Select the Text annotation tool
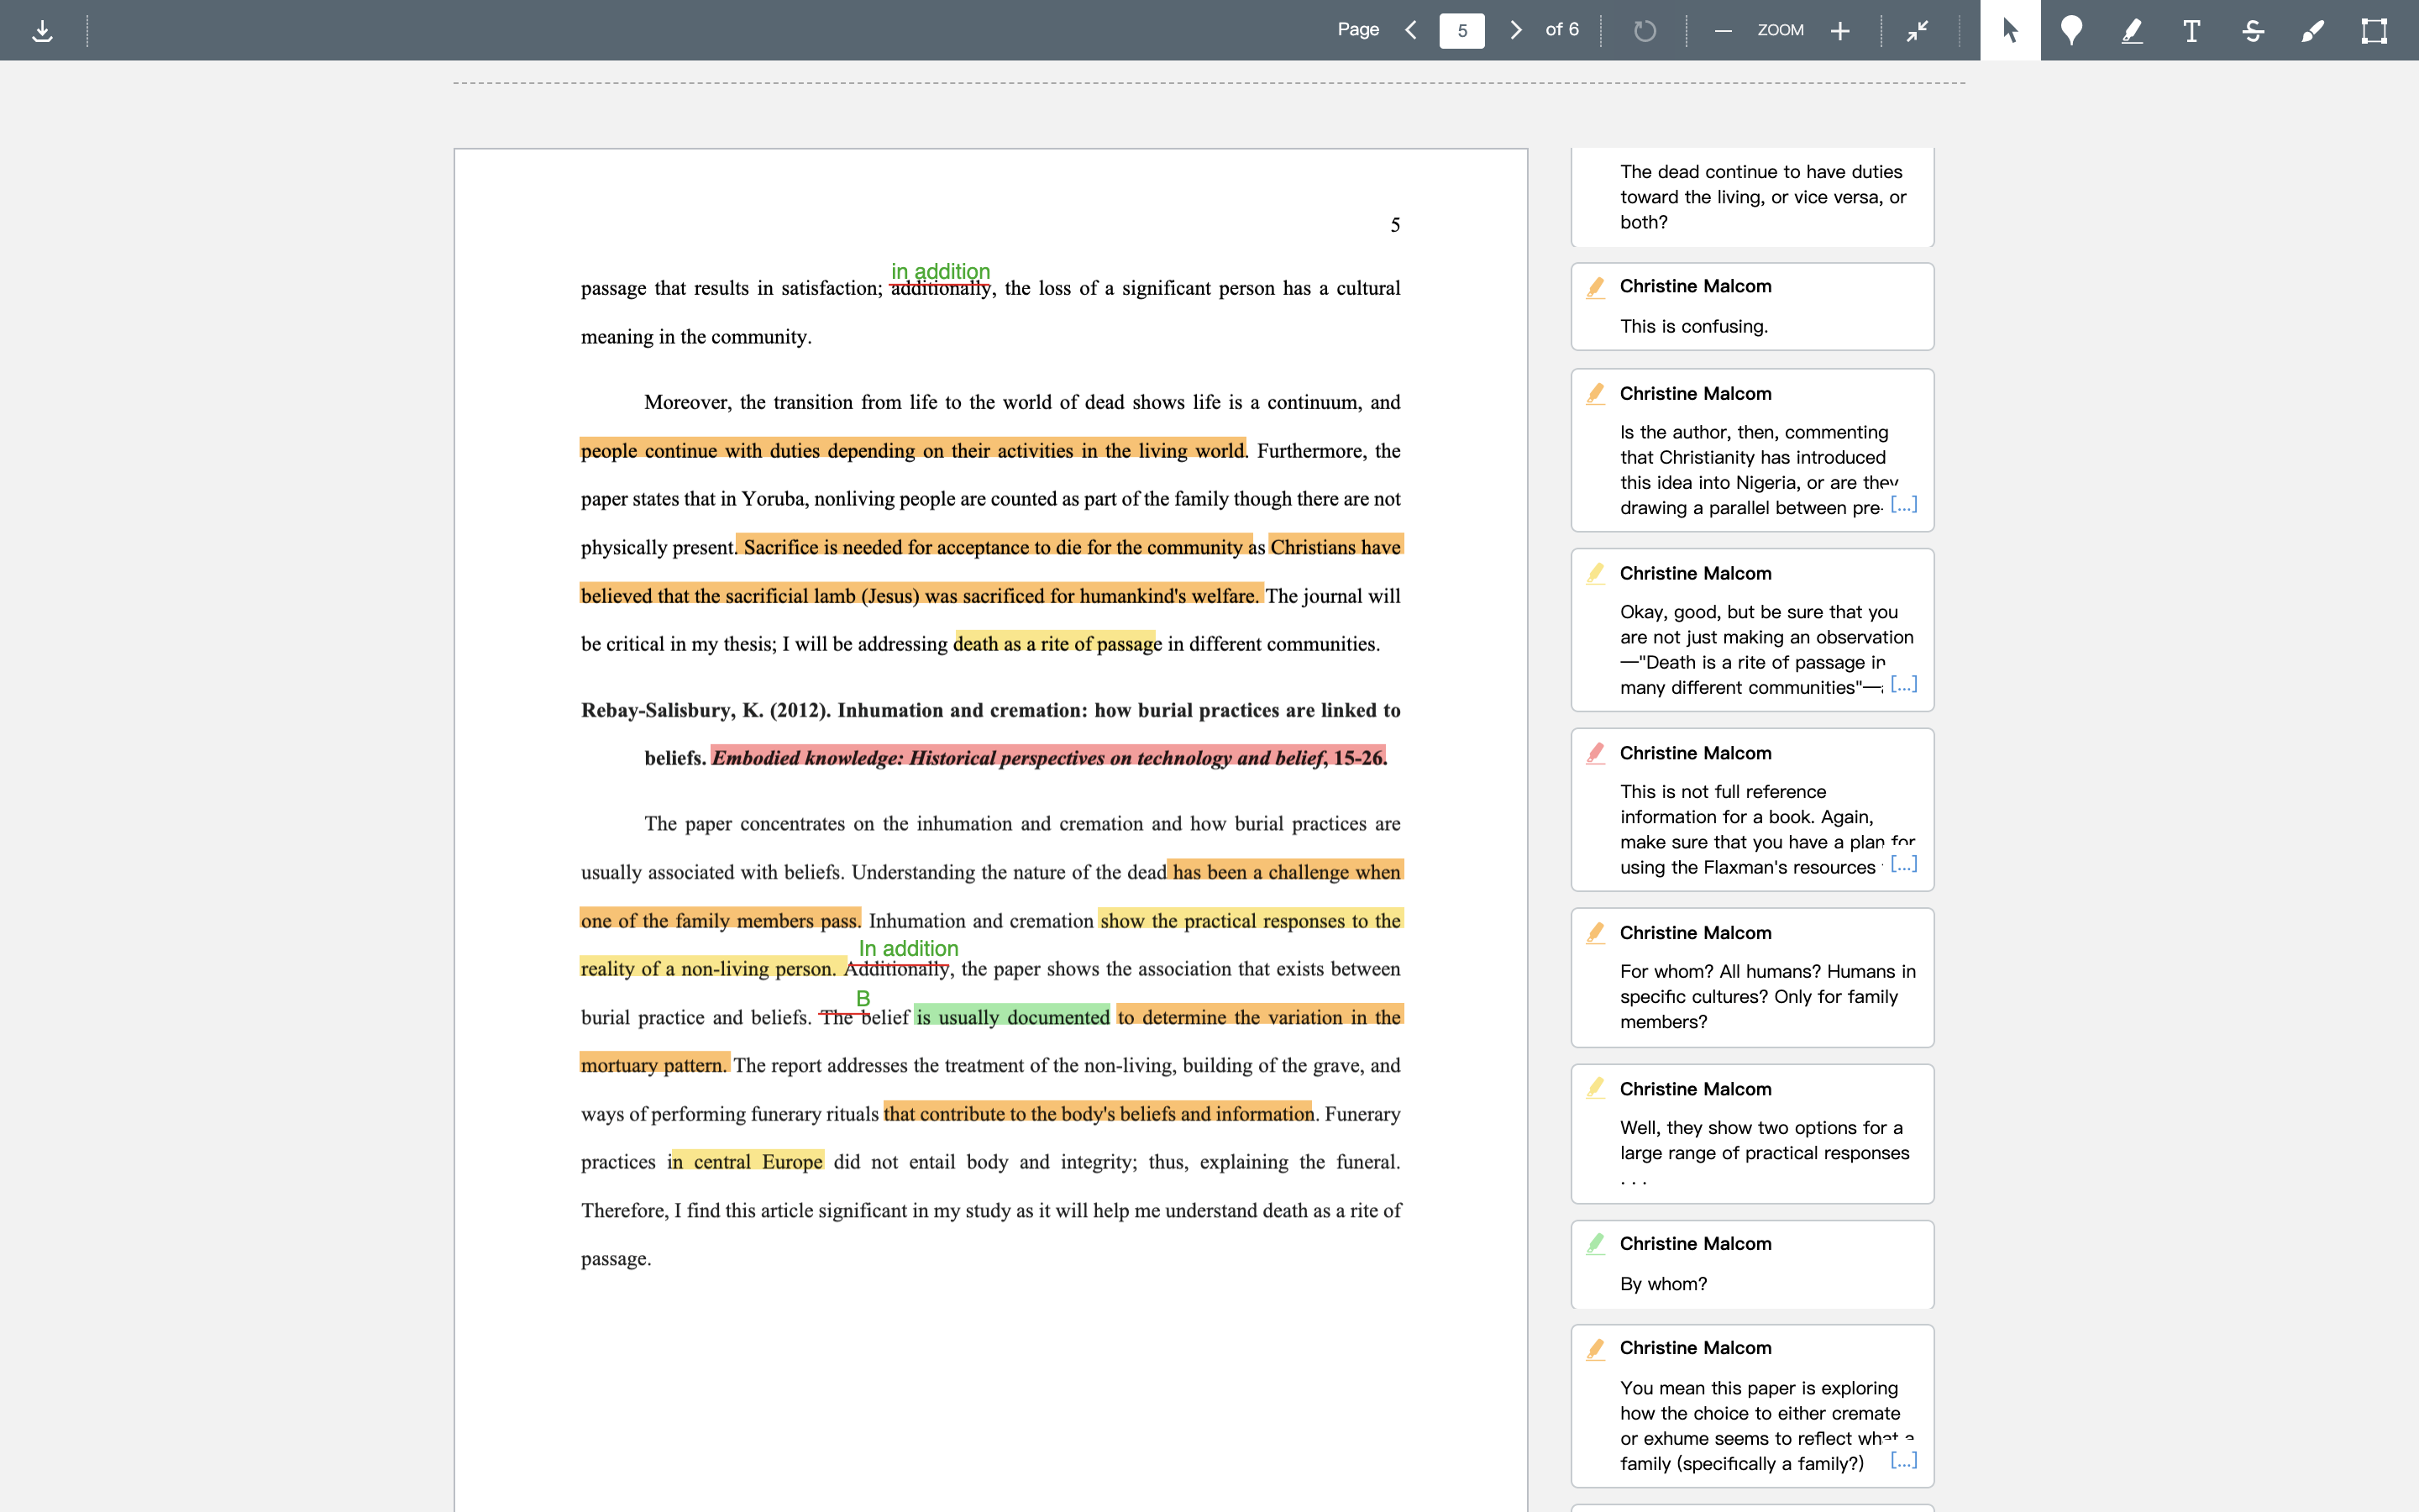Screen dimensions: 2419x1512 (x=2191, y=30)
